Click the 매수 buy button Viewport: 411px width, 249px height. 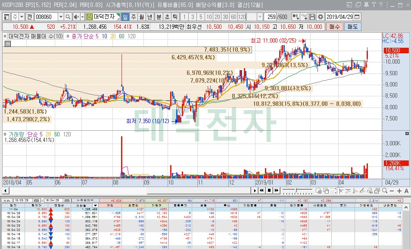pos(334,27)
